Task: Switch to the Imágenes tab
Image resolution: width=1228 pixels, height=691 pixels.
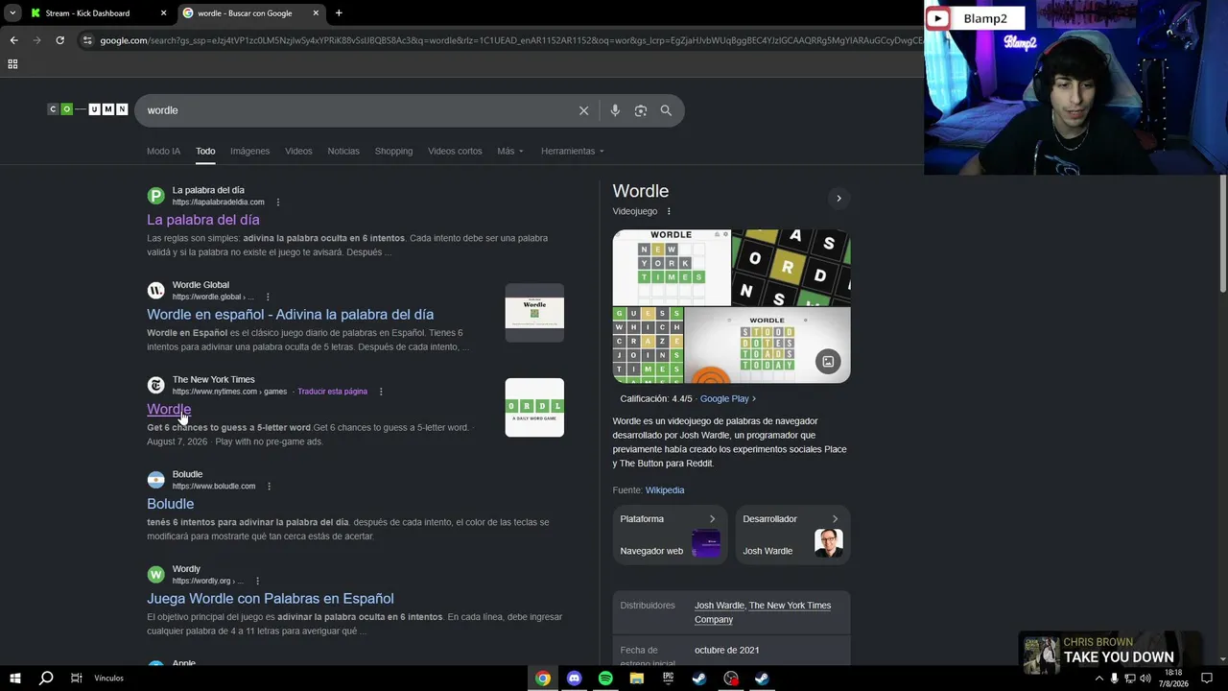Action: pyautogui.click(x=249, y=152)
